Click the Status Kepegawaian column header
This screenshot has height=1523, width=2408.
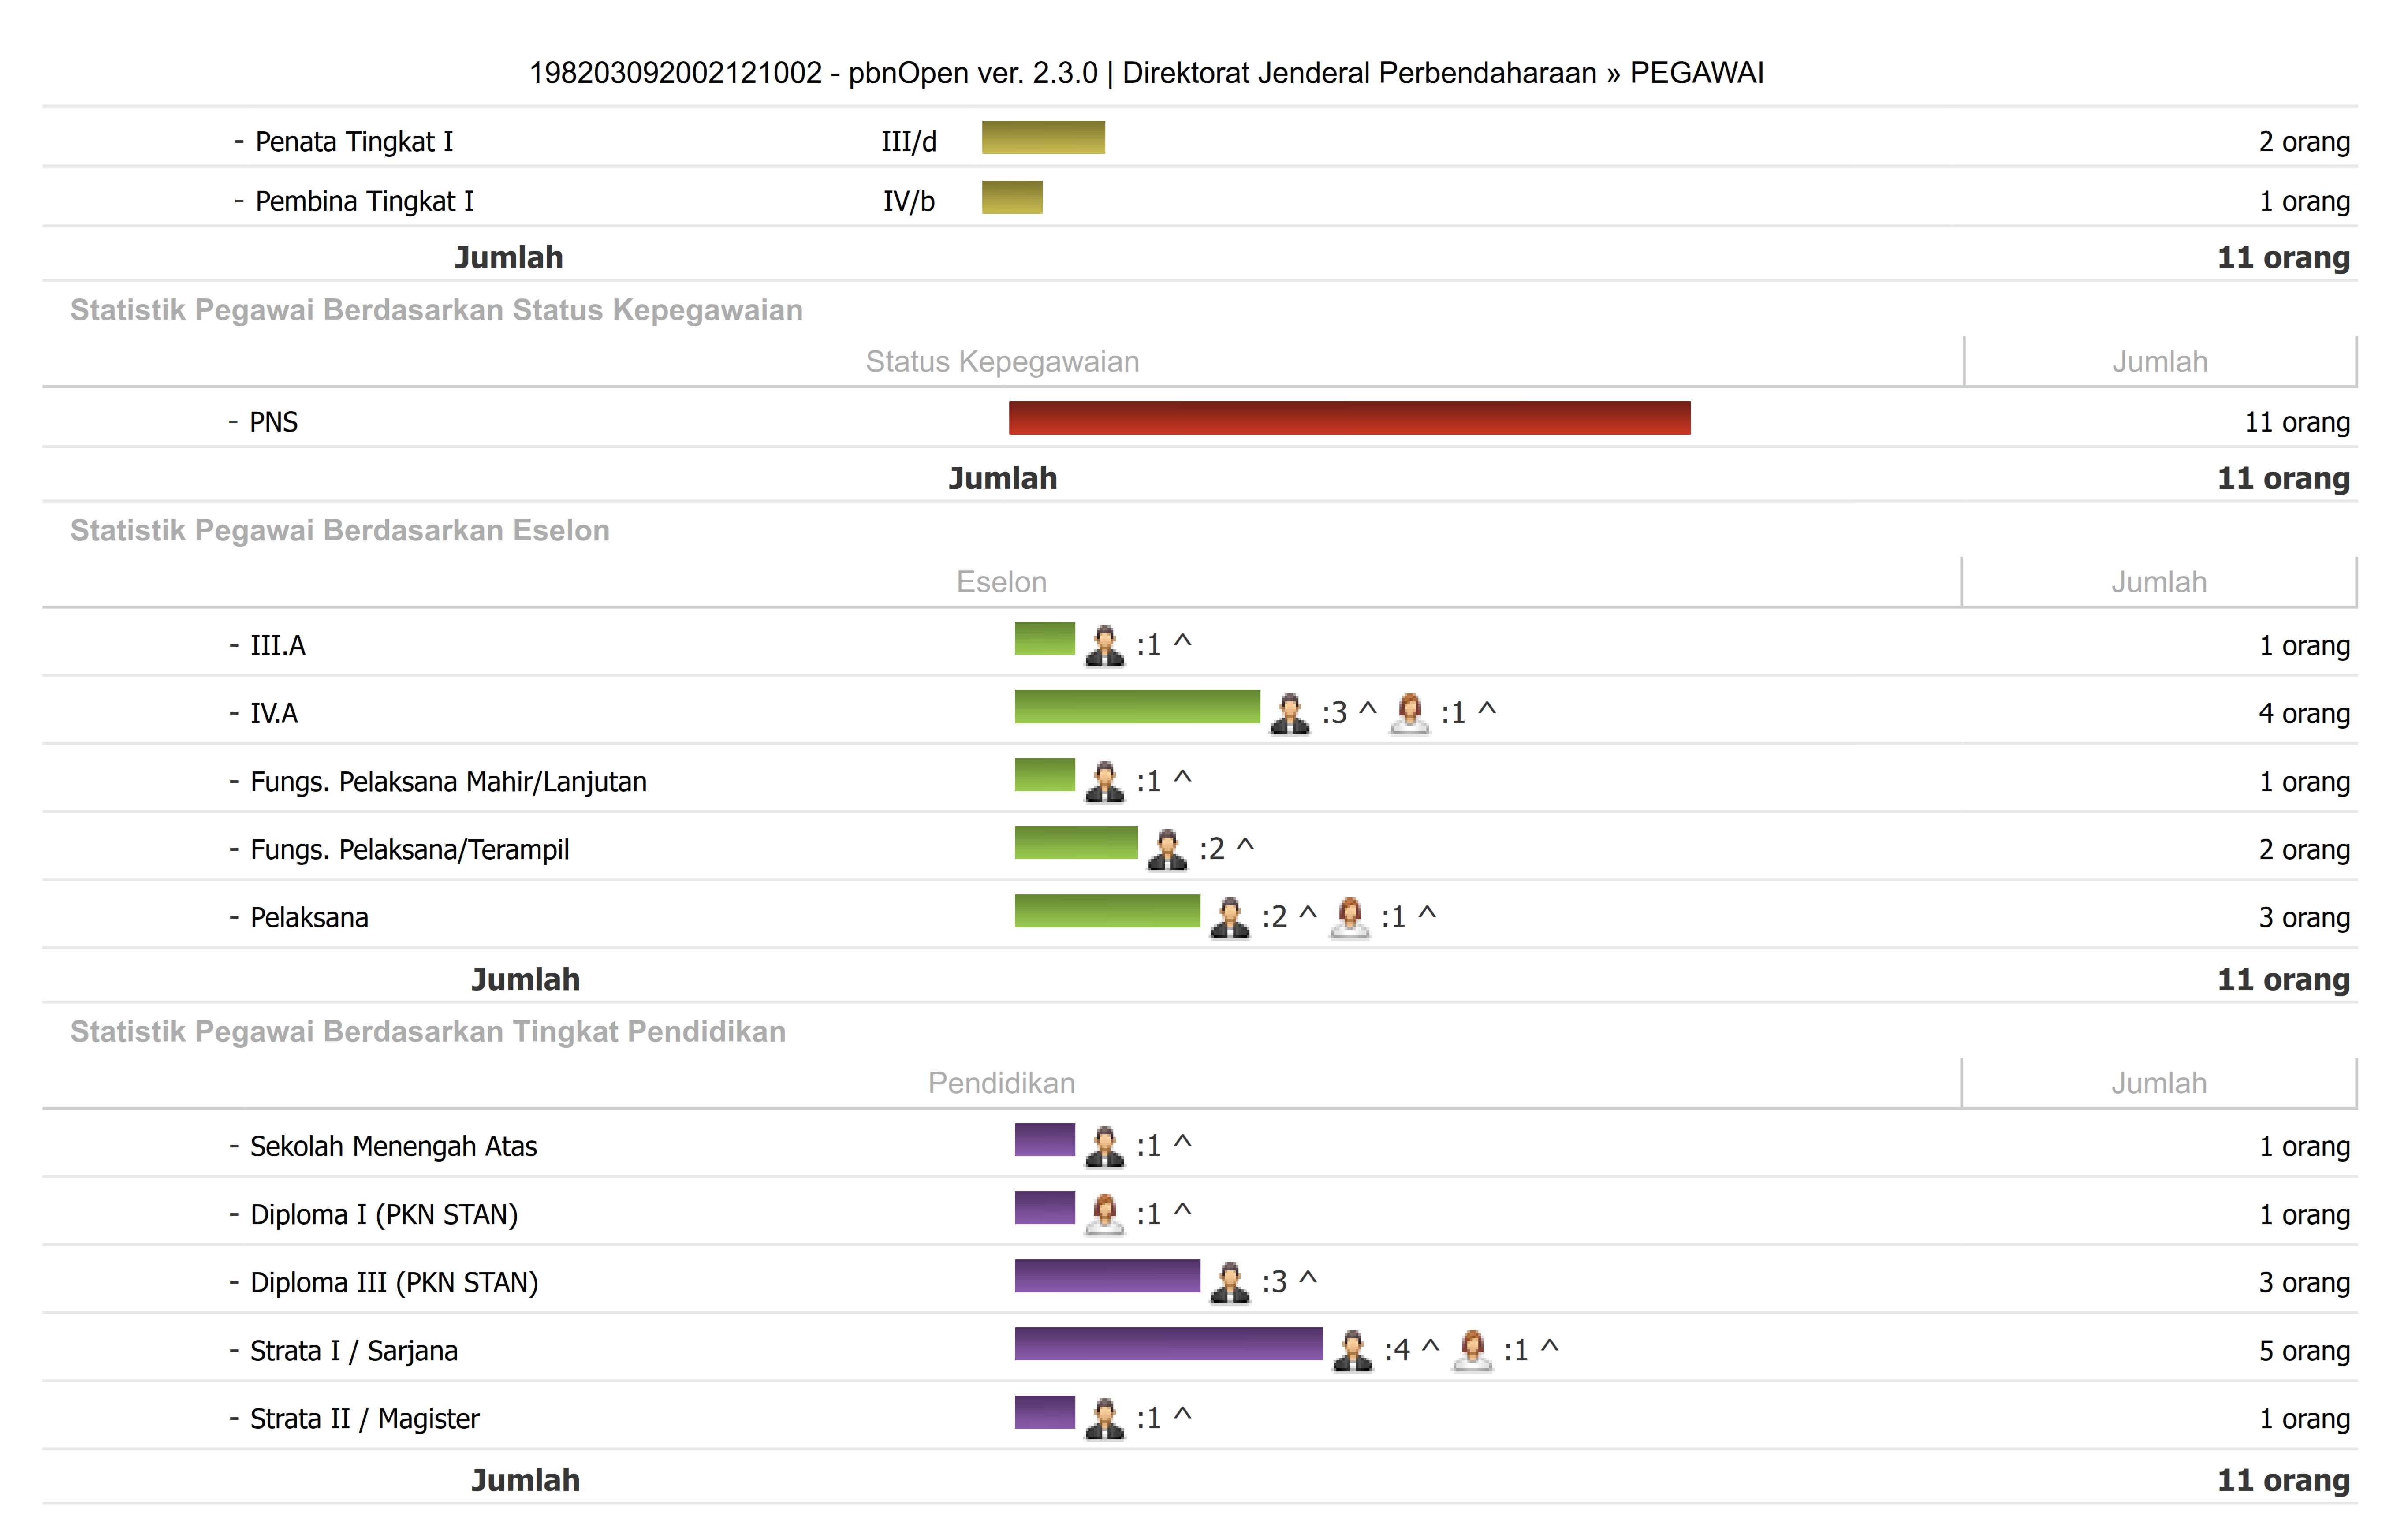point(1002,362)
